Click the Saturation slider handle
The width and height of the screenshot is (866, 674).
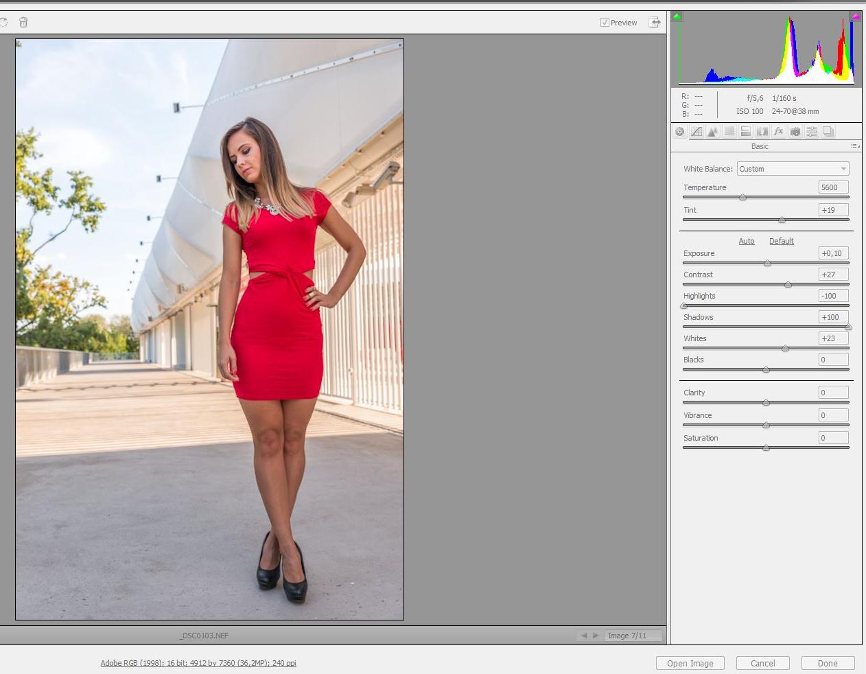tap(766, 448)
